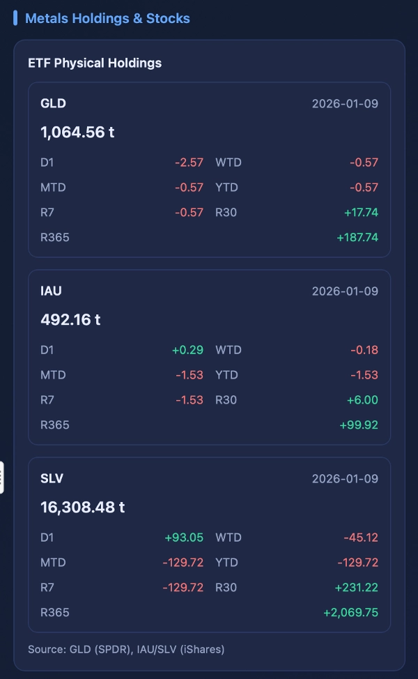
Task: Click the D1 label on the GLD card
Action: [45, 162]
